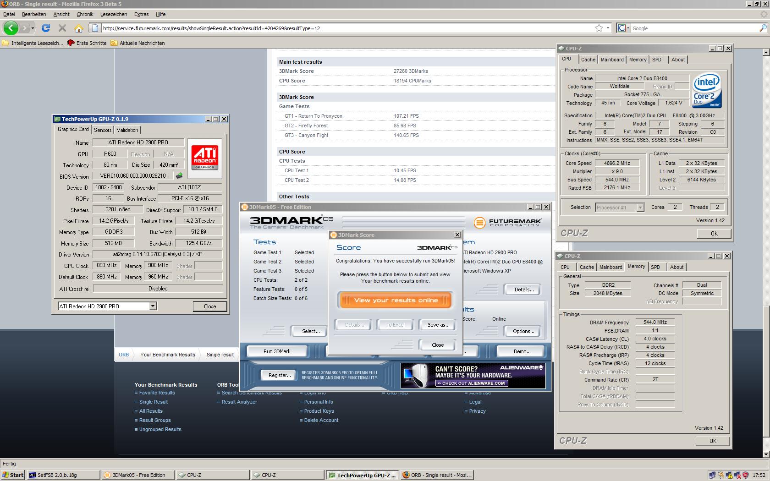This screenshot has width=770, height=481.
Task: Click Futuremark logo in 3DMark05
Action: (x=508, y=223)
